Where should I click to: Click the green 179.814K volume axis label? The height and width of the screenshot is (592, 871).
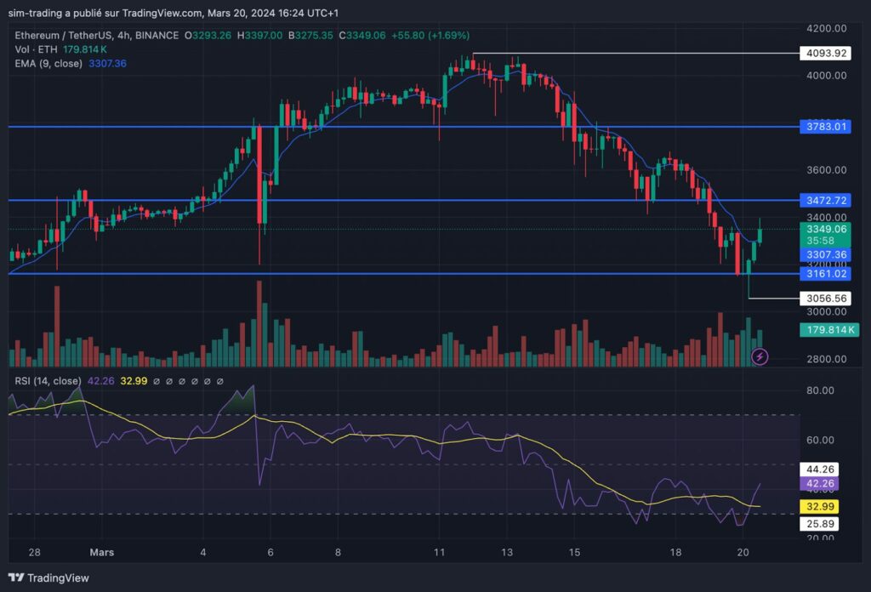[828, 330]
